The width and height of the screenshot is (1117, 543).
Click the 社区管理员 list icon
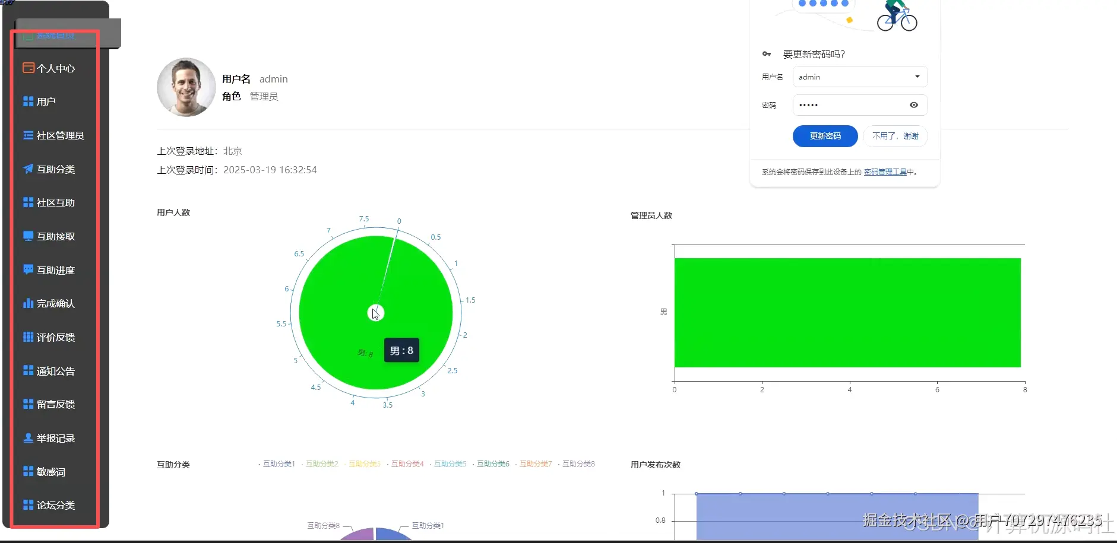[x=28, y=135]
